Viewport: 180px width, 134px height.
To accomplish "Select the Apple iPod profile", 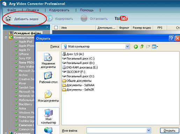I will 26,41.
